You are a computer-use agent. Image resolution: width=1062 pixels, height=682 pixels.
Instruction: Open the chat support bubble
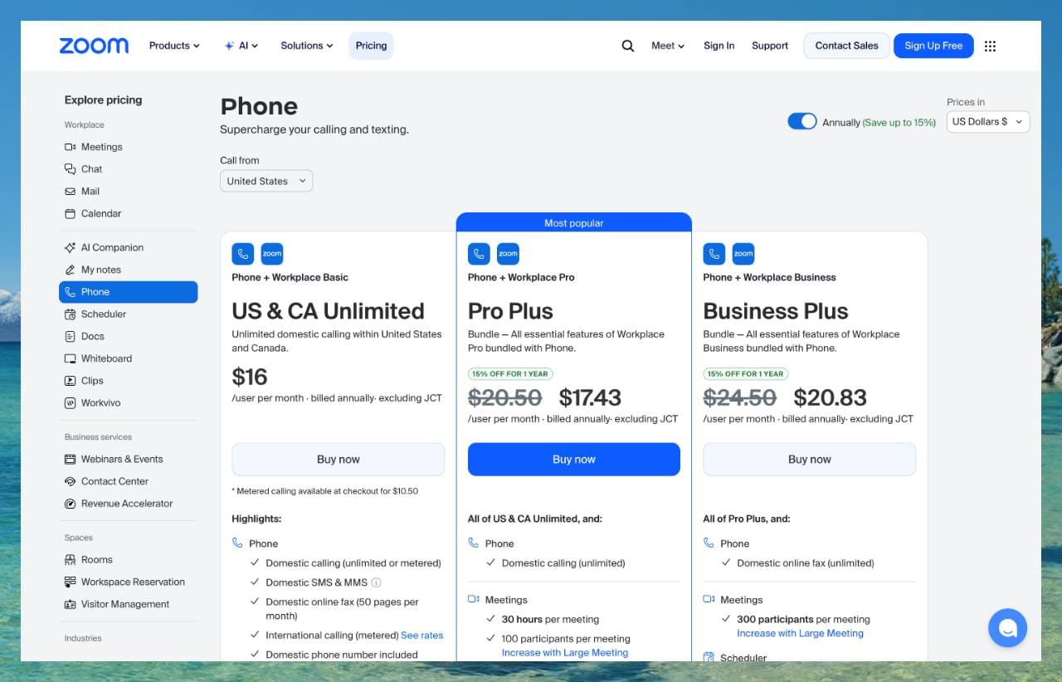click(x=1007, y=628)
